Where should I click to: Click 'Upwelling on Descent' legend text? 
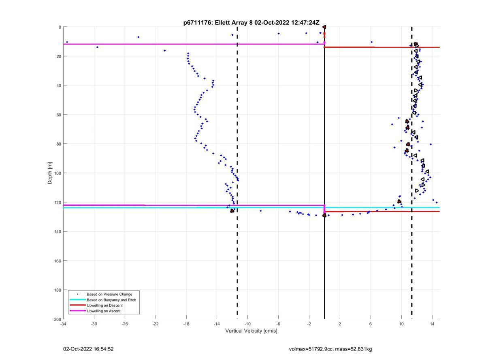click(104, 305)
